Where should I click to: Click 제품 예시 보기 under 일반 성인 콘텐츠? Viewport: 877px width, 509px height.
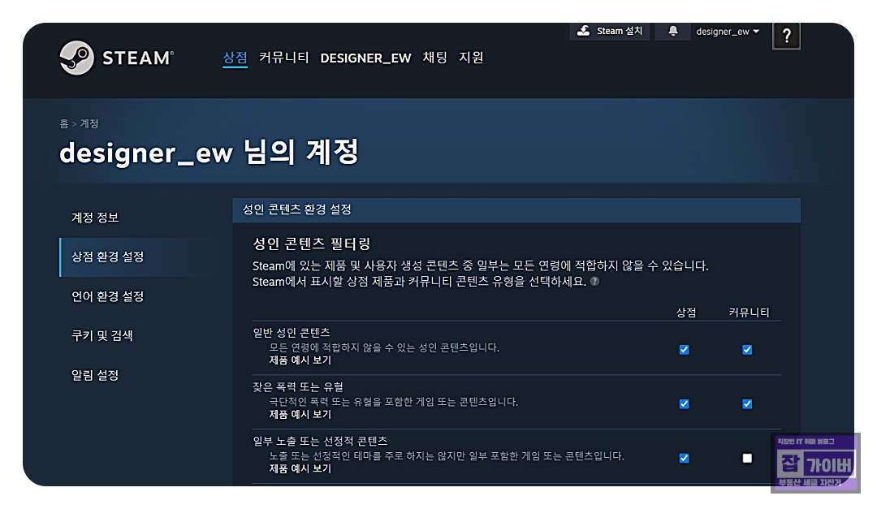coord(300,360)
